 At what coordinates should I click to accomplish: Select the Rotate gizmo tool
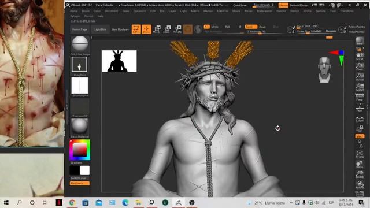(x=177, y=29)
